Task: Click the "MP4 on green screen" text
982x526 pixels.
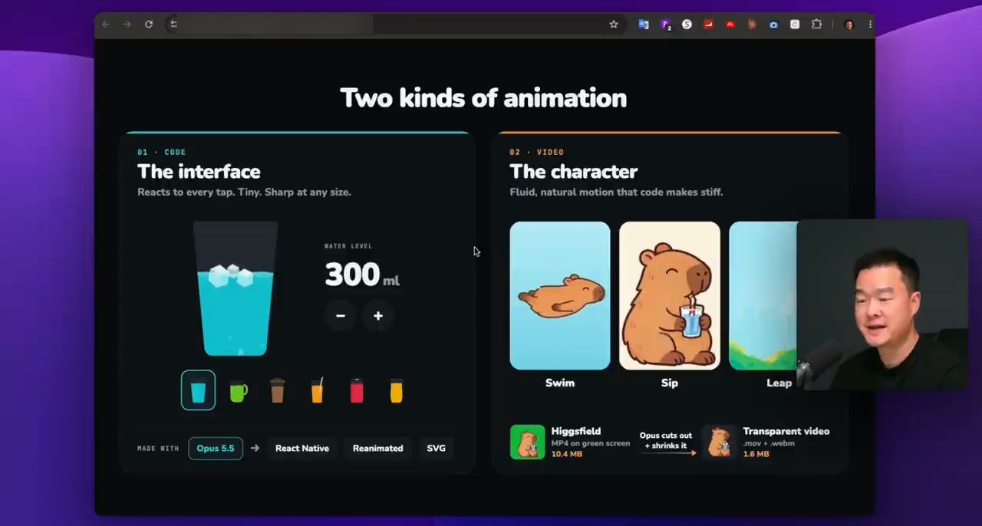Action: (591, 443)
